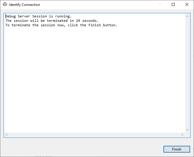Click the gray footer area beside Finish

pos(80,149)
